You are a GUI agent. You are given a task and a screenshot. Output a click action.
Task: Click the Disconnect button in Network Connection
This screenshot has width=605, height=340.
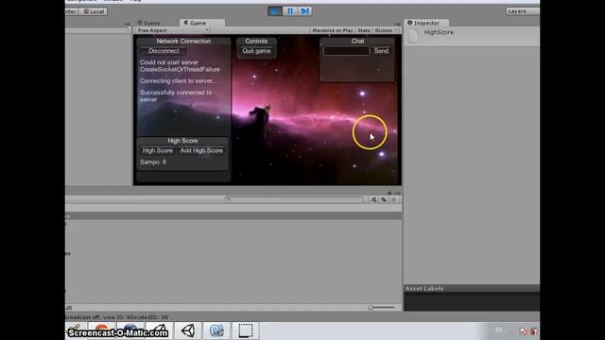coord(164,51)
